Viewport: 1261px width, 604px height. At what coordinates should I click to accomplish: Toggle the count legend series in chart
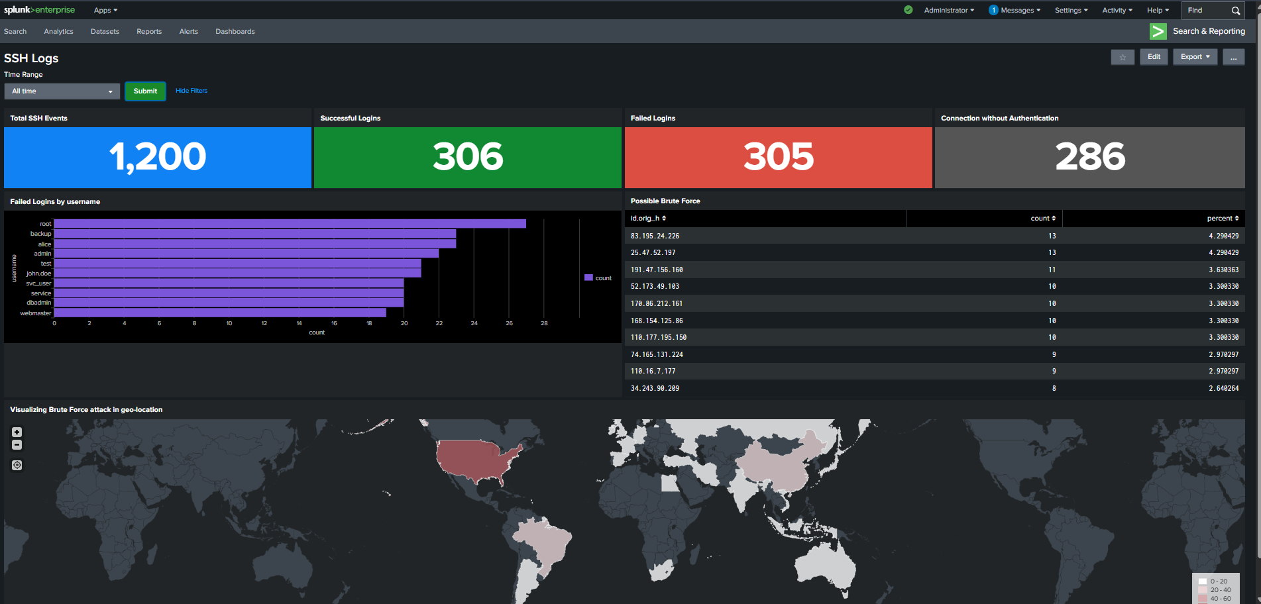coord(598,278)
